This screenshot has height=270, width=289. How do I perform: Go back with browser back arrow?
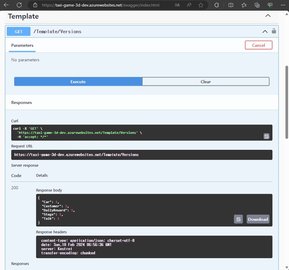tap(6, 5)
